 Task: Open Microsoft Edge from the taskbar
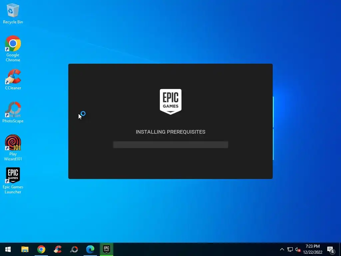coord(90,249)
